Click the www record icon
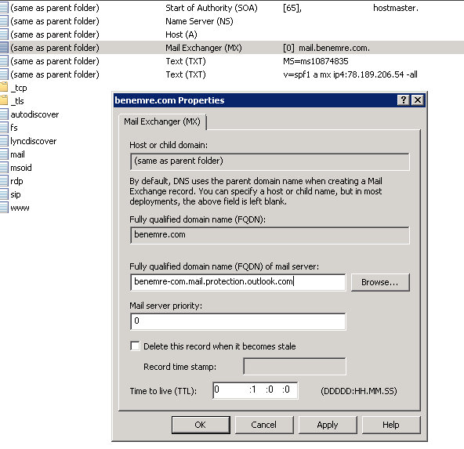Viewport: 464px width, 449px height. click(x=4, y=208)
